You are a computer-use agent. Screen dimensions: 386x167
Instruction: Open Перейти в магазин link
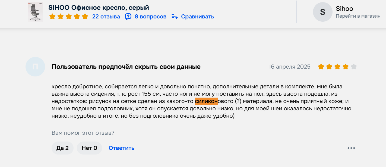358,16
